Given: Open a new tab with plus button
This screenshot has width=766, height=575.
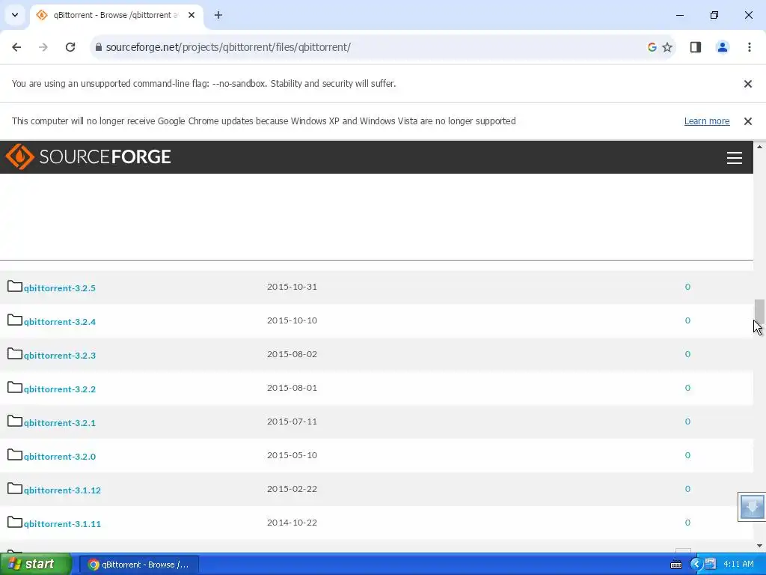Looking at the screenshot, I should pos(218,15).
